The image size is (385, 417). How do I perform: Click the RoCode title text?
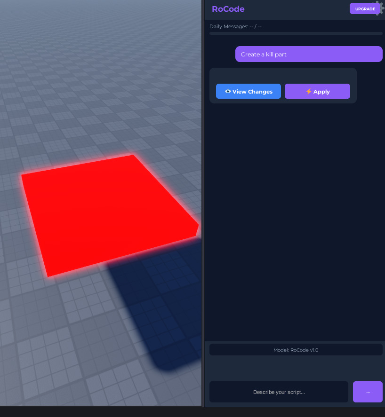point(228,9)
